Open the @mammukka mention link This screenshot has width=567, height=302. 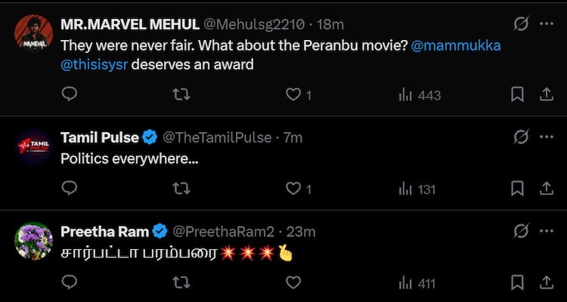(456, 45)
